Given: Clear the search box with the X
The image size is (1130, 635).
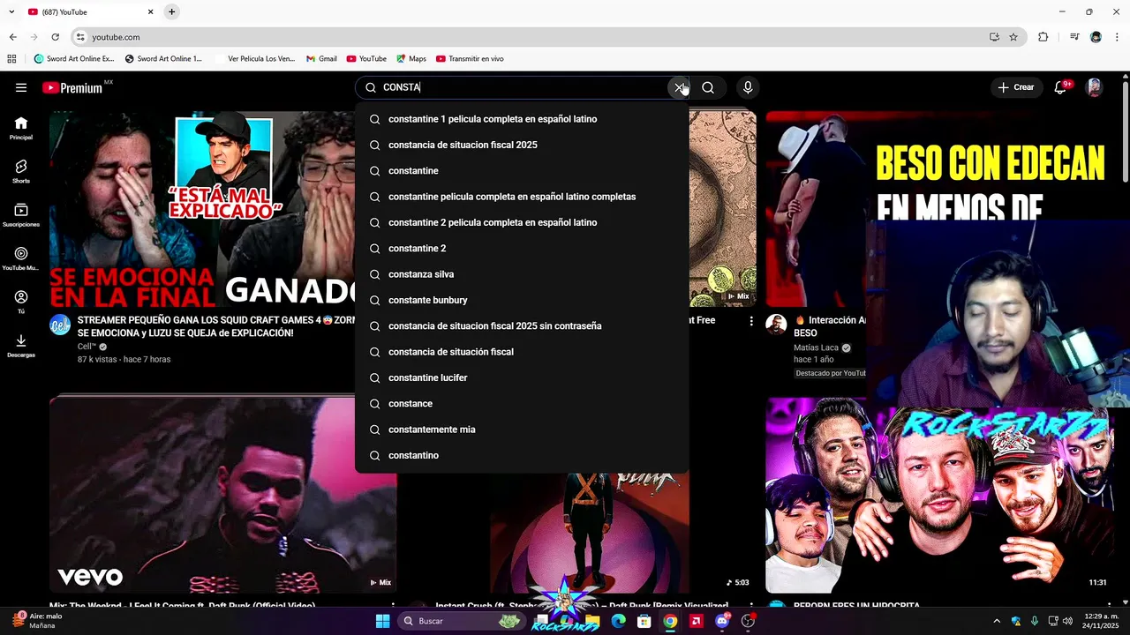Looking at the screenshot, I should pos(679,87).
